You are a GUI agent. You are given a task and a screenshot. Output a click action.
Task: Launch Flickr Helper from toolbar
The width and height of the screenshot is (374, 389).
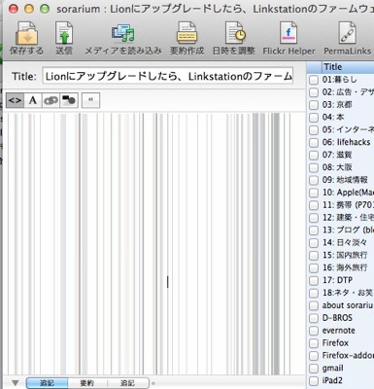pyautogui.click(x=289, y=33)
